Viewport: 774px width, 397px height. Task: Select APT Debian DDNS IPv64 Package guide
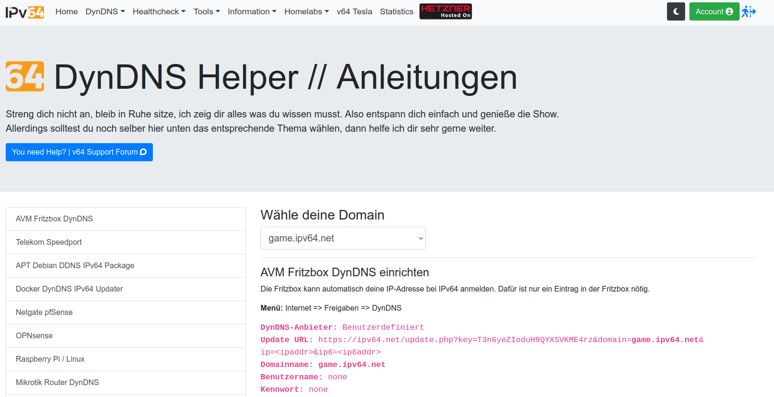(x=126, y=266)
